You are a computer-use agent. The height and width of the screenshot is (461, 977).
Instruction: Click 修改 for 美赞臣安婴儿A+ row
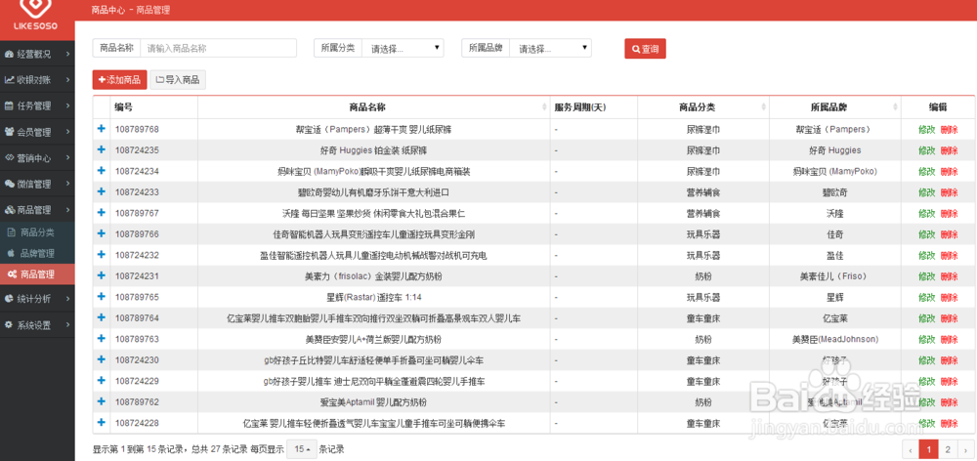coord(926,339)
